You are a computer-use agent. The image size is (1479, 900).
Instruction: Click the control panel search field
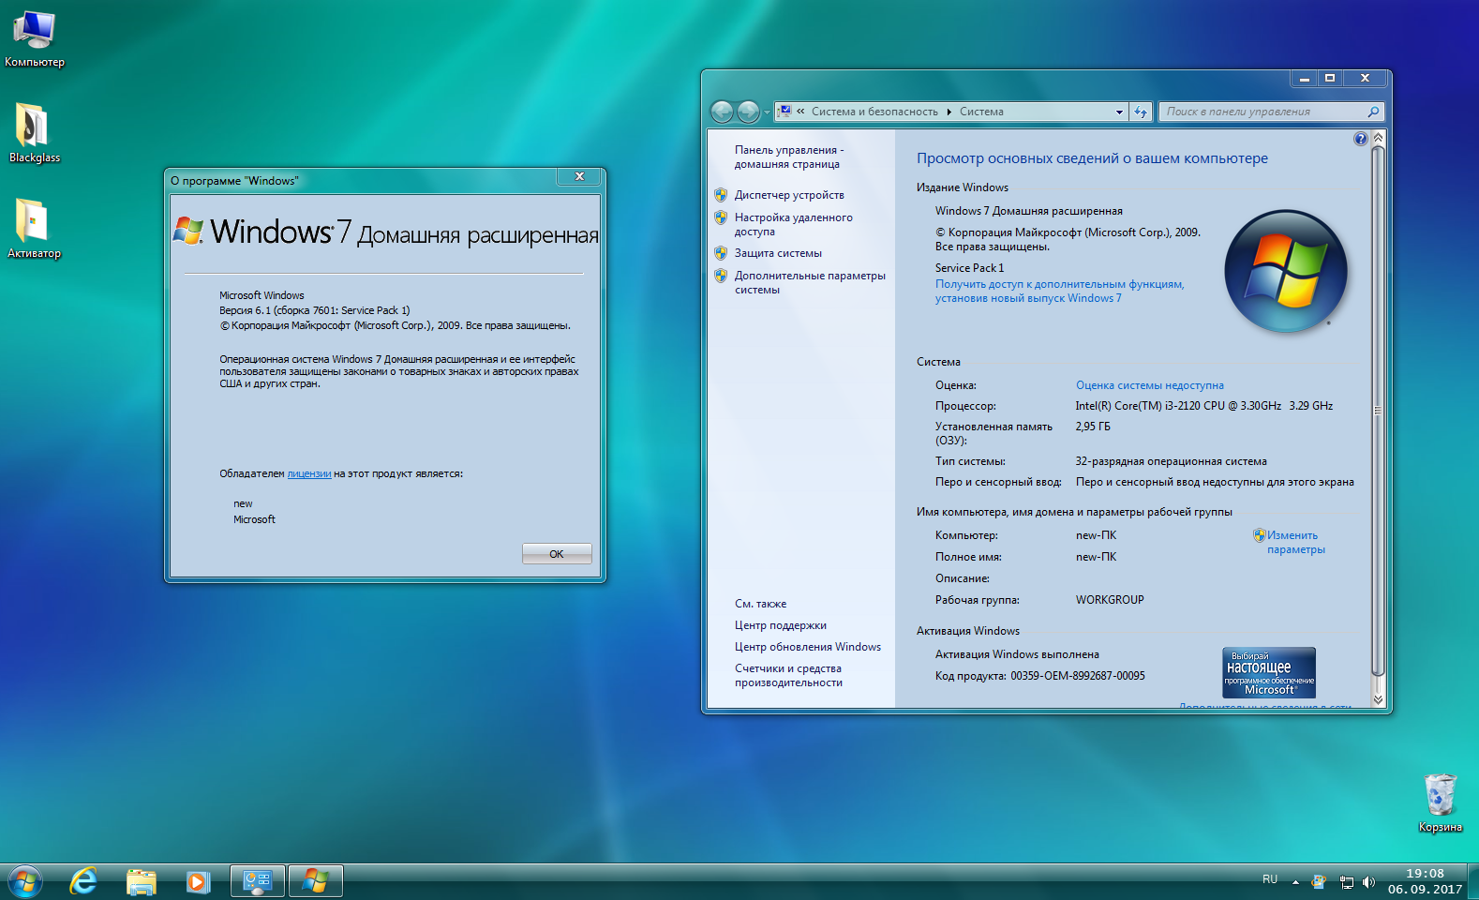(x=1263, y=112)
